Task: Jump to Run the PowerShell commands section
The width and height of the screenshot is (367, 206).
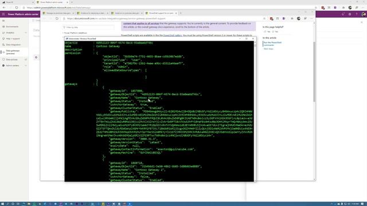Action: 273,43
